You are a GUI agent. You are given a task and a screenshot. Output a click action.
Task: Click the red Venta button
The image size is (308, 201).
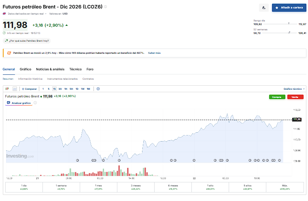(295, 97)
